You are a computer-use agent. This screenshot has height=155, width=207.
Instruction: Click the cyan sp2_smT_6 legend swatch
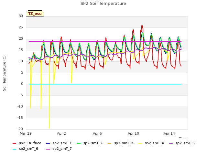(14, 149)
